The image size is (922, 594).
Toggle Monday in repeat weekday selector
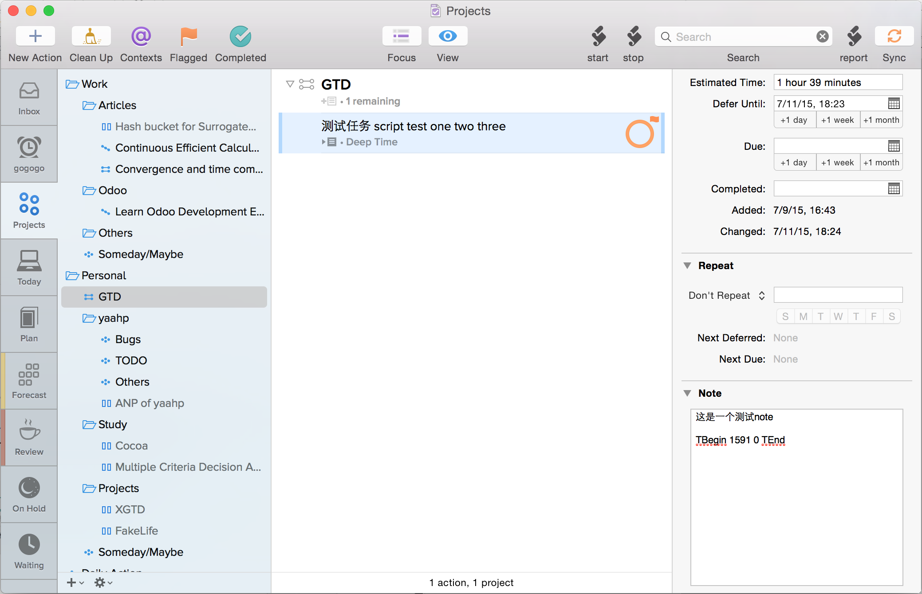click(803, 317)
